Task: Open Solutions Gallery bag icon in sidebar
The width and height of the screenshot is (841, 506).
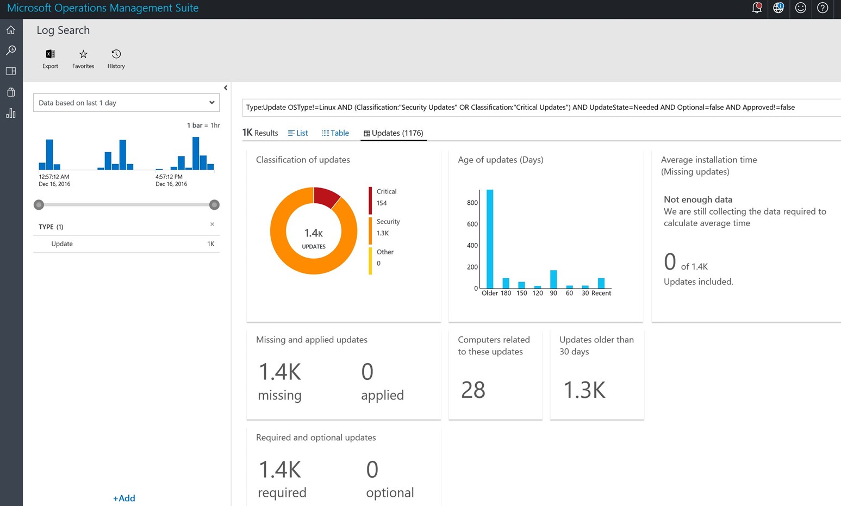Action: [11, 92]
